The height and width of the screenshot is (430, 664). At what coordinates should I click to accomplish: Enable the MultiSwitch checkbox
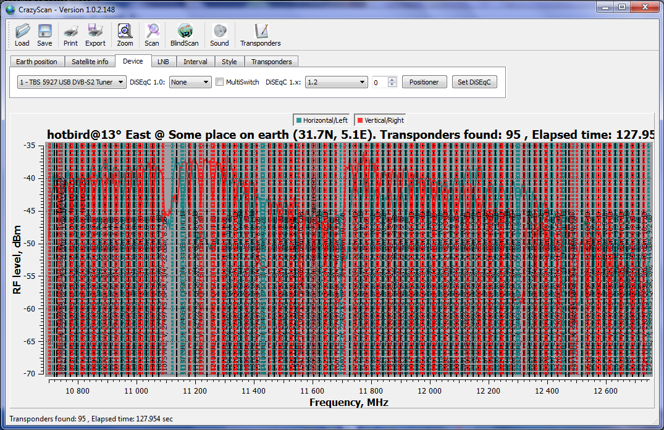[220, 82]
